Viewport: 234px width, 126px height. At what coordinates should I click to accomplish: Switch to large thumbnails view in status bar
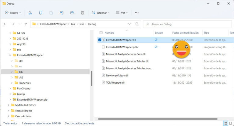coord(231,123)
